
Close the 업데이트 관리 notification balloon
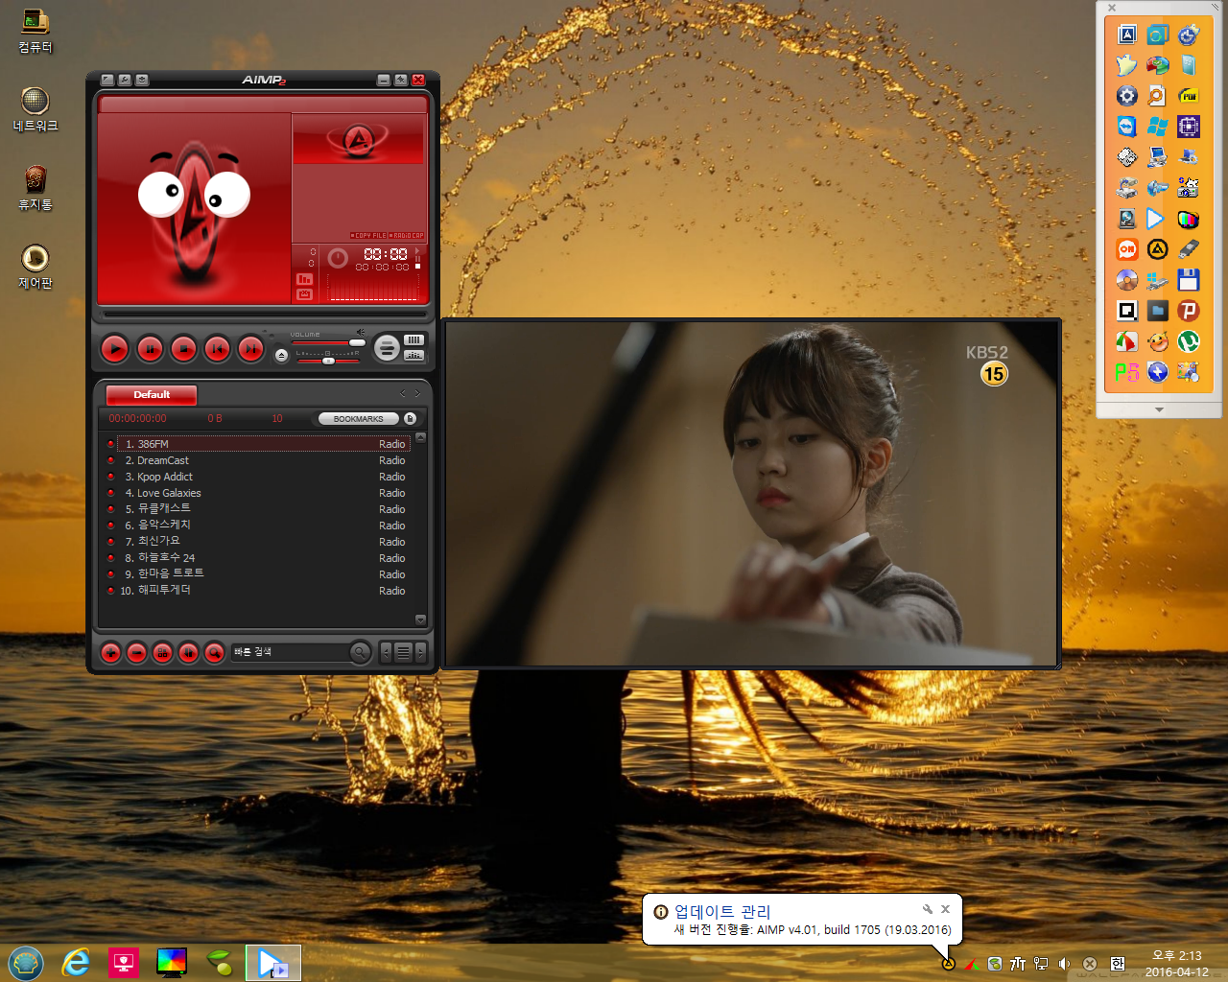pos(945,909)
